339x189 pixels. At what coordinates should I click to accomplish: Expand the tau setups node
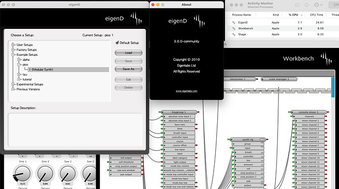[19, 74]
